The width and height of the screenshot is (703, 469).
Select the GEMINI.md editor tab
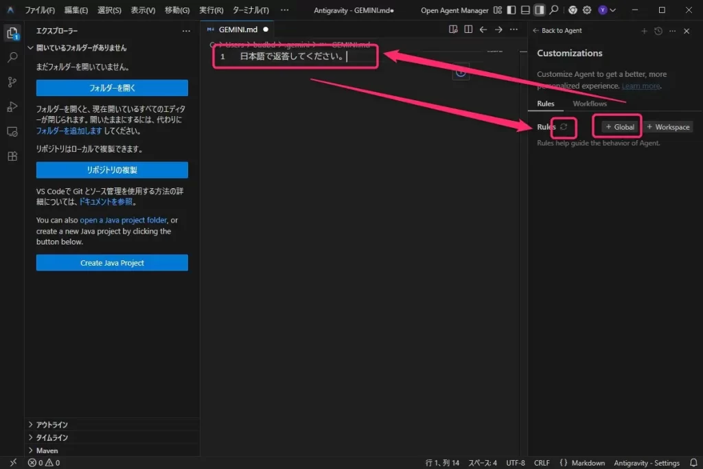tap(238, 30)
